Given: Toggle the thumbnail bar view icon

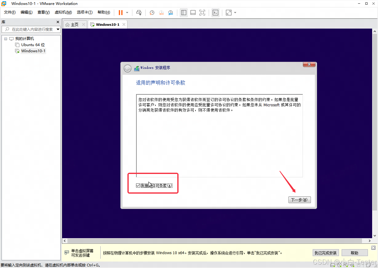Looking at the screenshot, I should (x=193, y=13).
